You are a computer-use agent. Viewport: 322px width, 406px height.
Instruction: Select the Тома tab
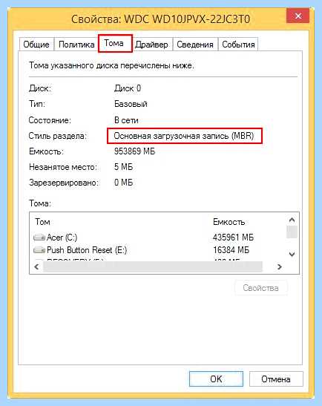[x=115, y=43]
